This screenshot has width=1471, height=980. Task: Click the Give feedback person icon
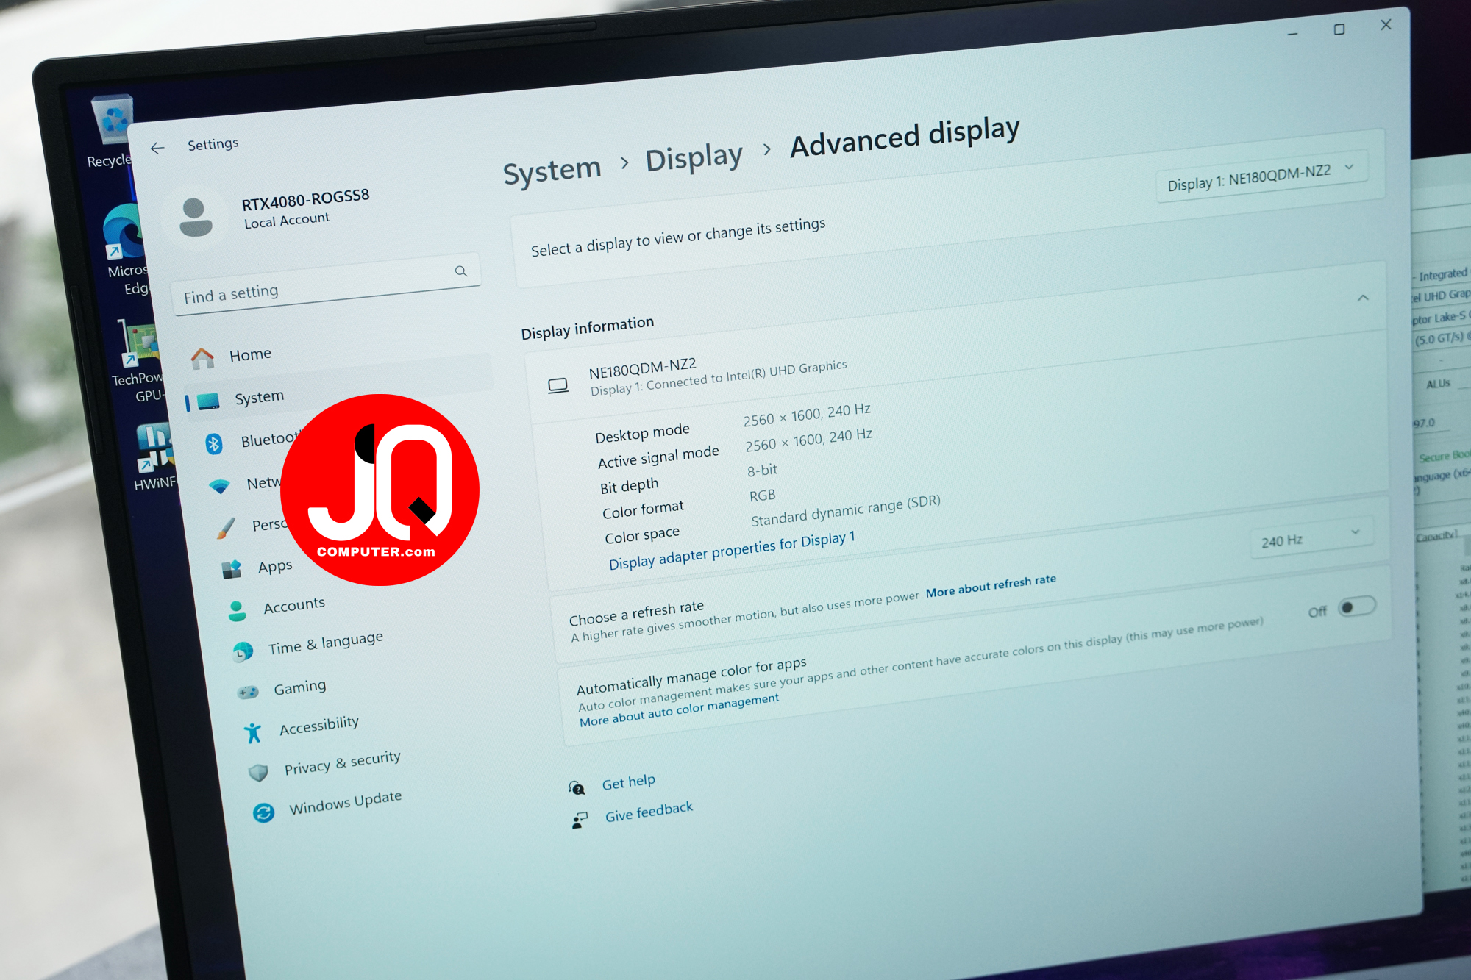tap(580, 820)
